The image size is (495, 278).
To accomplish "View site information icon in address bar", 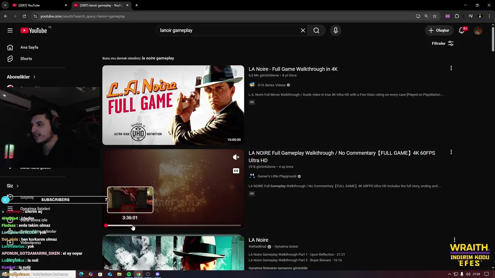I will click(35, 16).
